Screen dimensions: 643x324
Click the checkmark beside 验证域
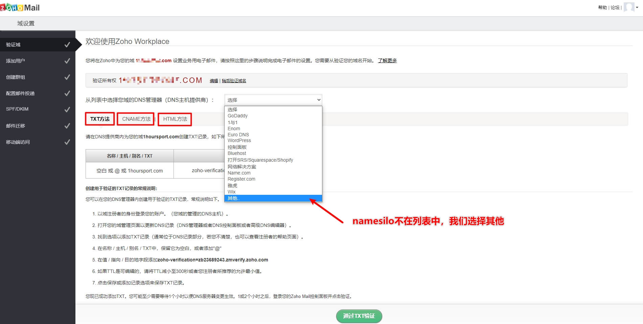pyautogui.click(x=68, y=44)
